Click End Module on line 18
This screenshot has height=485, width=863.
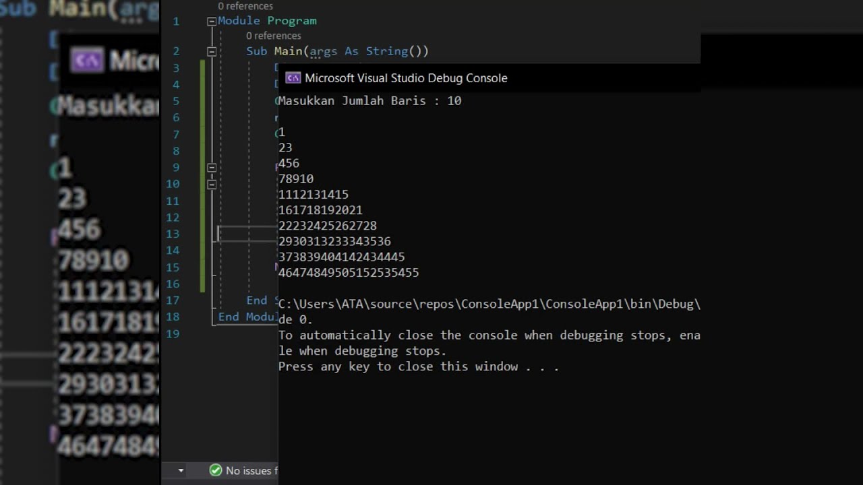coord(247,317)
